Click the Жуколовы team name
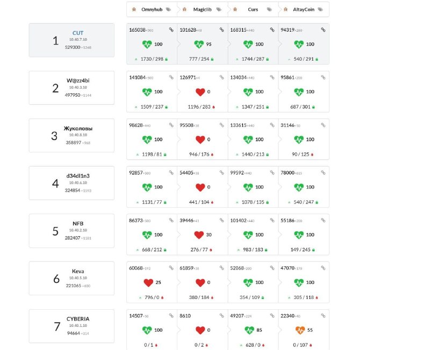The width and height of the screenshot is (430, 350). click(x=78, y=128)
